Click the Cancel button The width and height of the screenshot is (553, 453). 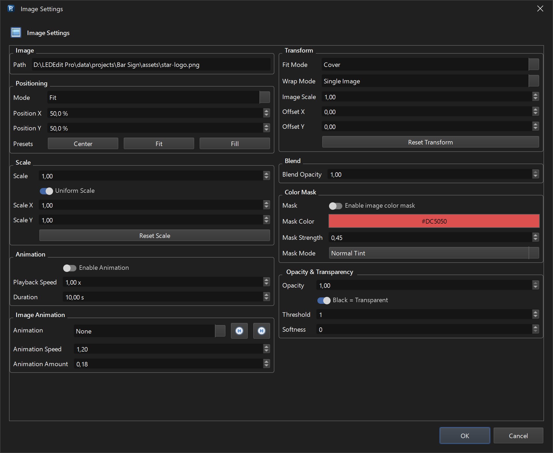pos(518,436)
